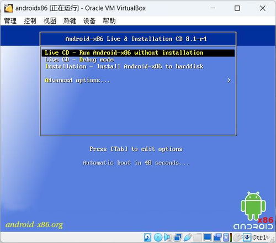Open the 视图 menu

pos(50,21)
